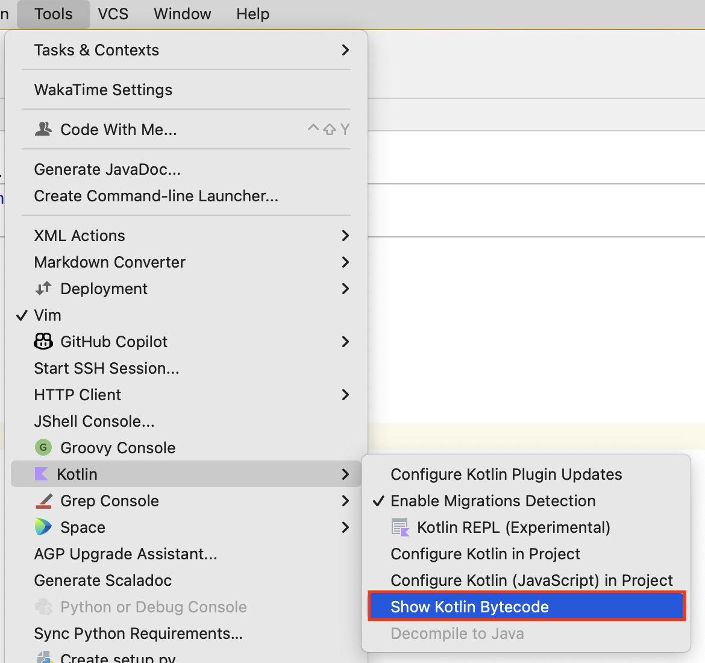This screenshot has height=663, width=705.
Task: Click the Grep Console graph icon
Action: click(x=43, y=500)
